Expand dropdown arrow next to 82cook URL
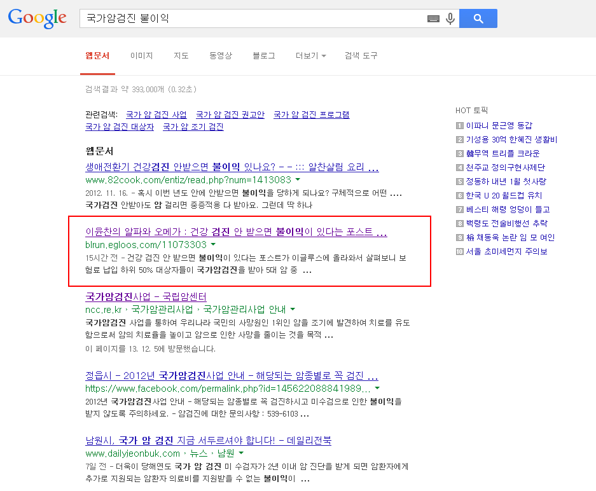Image resolution: width=596 pixels, height=491 pixels. pos(298,179)
